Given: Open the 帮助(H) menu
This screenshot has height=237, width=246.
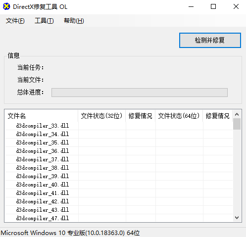Looking at the screenshot, I should pyautogui.click(x=74, y=21).
